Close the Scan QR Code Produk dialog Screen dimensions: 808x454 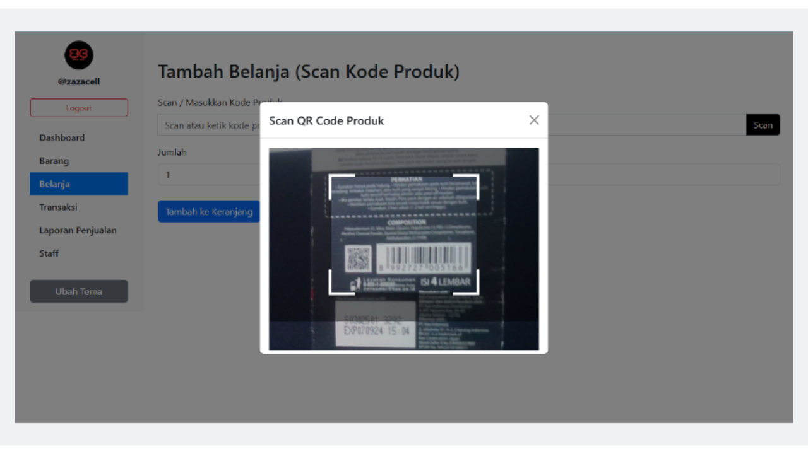[533, 120]
